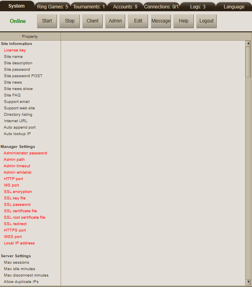Click the Help button
The image size is (252, 287).
184,21
